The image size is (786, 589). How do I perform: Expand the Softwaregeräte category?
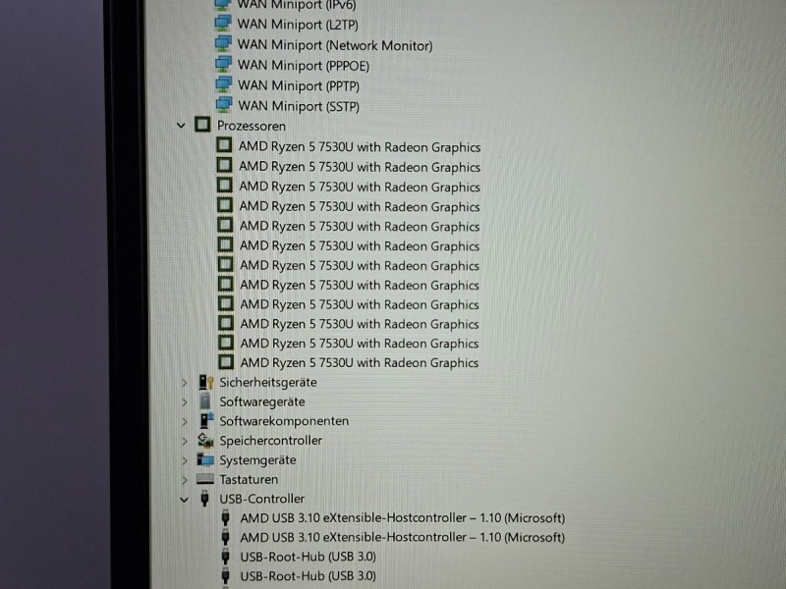pos(184,402)
